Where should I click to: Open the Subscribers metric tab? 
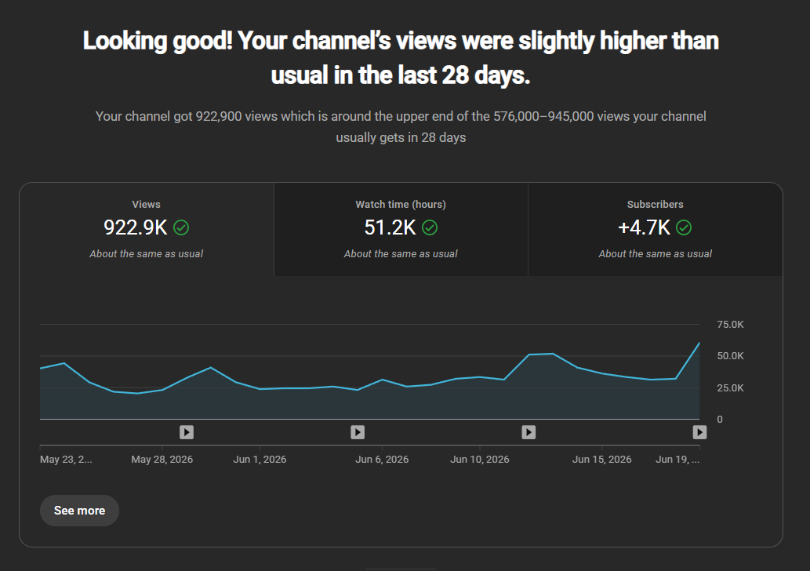[x=655, y=230]
